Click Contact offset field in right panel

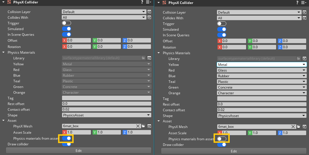point(262,110)
